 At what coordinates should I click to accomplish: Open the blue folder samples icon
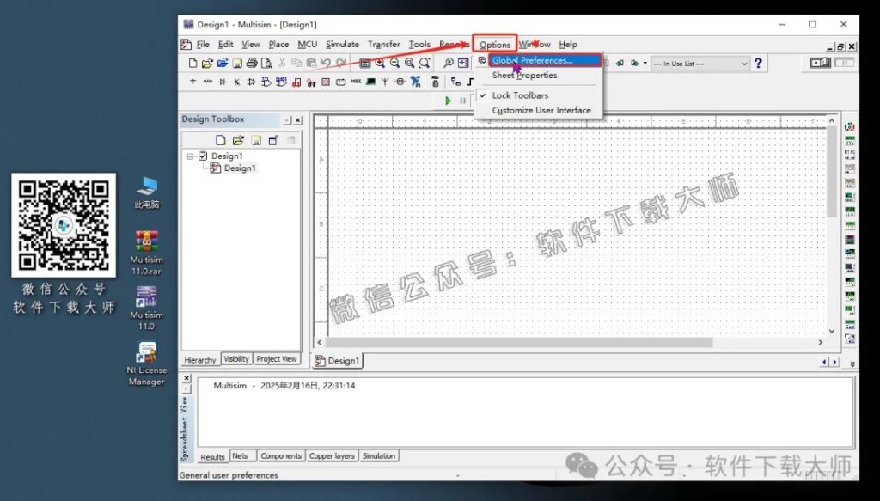(x=223, y=64)
